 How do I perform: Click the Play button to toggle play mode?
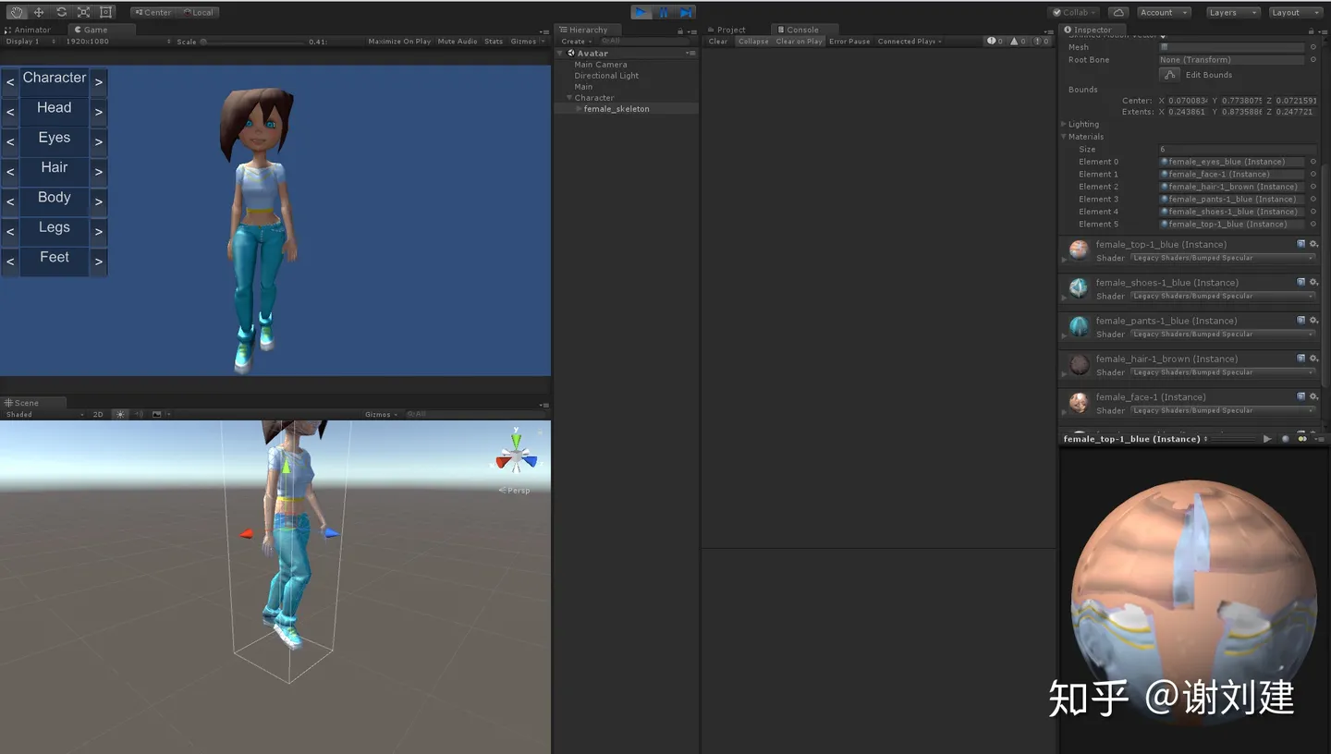(x=641, y=12)
